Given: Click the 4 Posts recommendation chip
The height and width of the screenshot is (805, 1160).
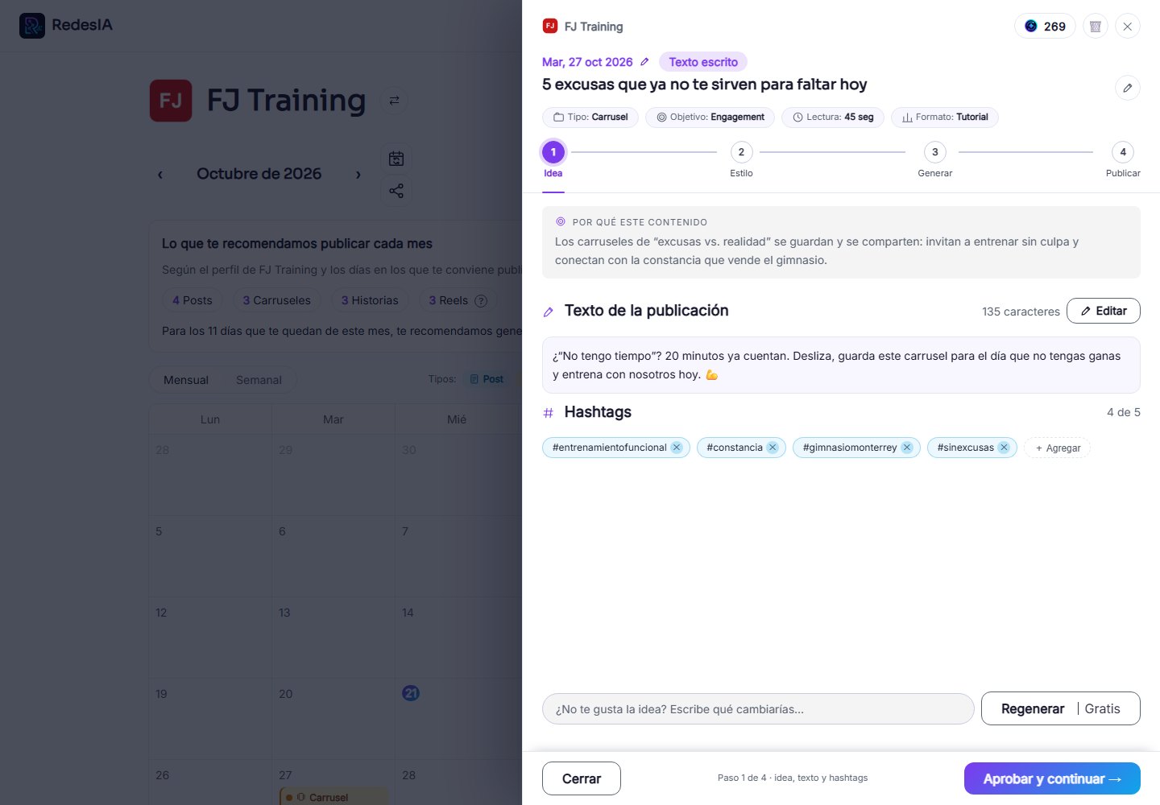Looking at the screenshot, I should tap(193, 300).
